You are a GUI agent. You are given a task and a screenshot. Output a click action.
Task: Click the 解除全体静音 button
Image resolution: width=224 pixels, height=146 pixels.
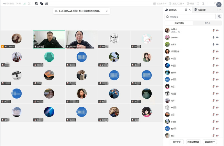(x=193, y=142)
